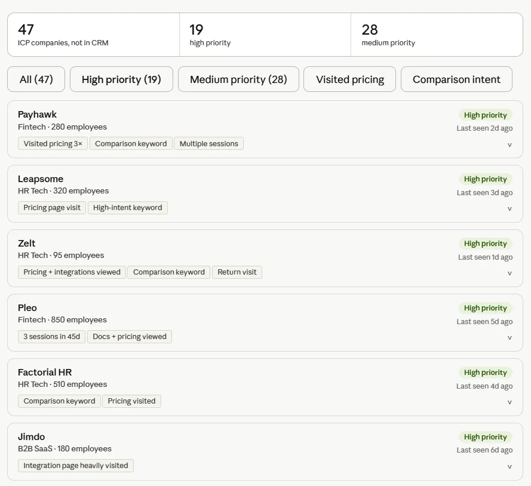Viewport: 531px width, 486px height.
Task: Click Payhawk's High priority badge
Action: pos(485,115)
